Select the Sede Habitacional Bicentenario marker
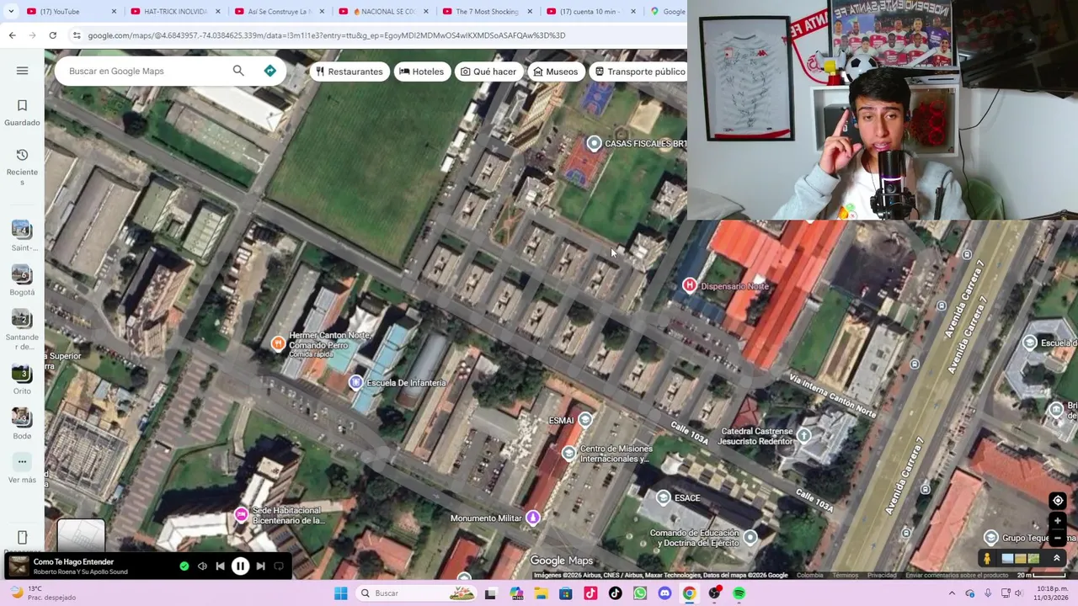1078x606 pixels. click(242, 514)
